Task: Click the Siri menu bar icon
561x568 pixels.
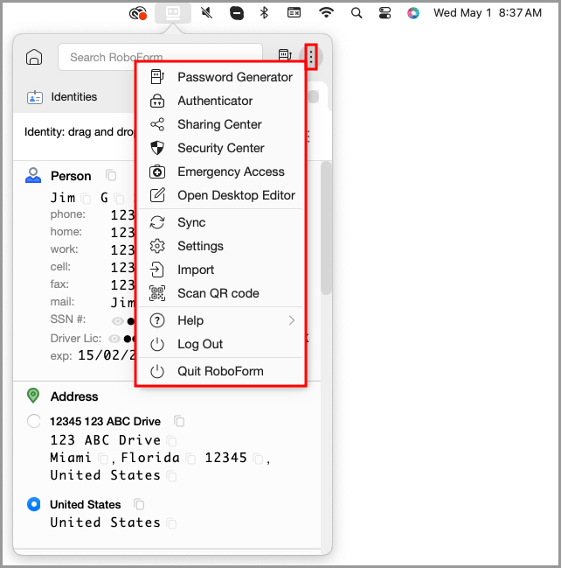Action: [x=413, y=13]
